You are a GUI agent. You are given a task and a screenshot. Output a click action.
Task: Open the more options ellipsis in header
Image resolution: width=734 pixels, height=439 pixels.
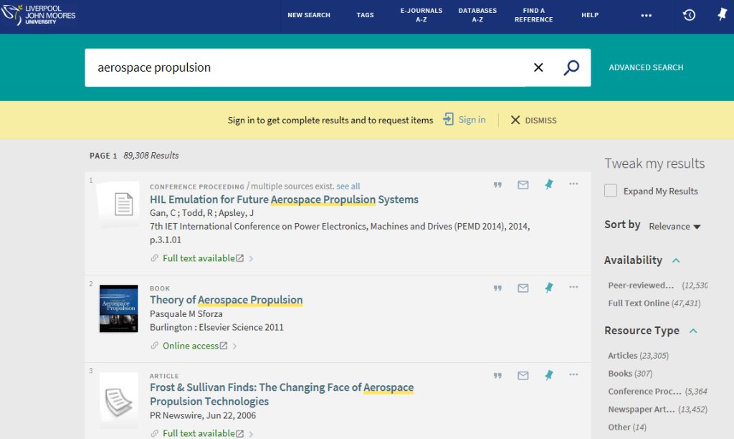[x=646, y=16]
